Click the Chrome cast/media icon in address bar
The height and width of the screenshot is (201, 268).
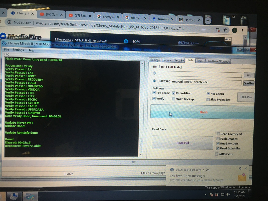pos(218,30)
